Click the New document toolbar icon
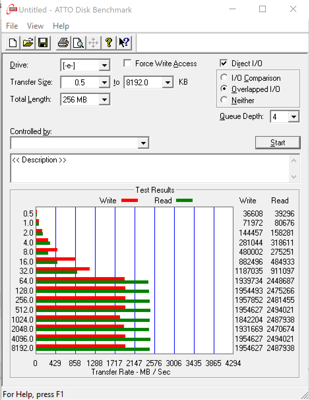The width and height of the screenshot is (309, 400). coord(13,43)
